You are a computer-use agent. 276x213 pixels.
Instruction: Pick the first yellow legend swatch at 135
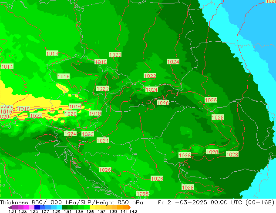tap(92, 207)
